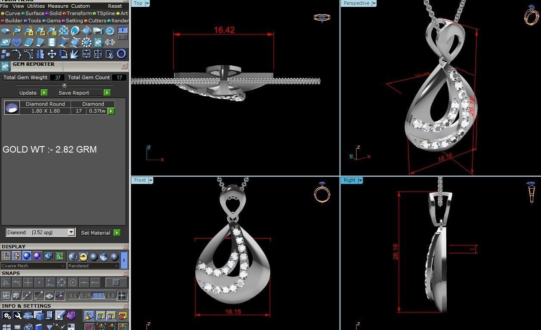
Task: Open the purple gem box icon
Action: click(71, 315)
